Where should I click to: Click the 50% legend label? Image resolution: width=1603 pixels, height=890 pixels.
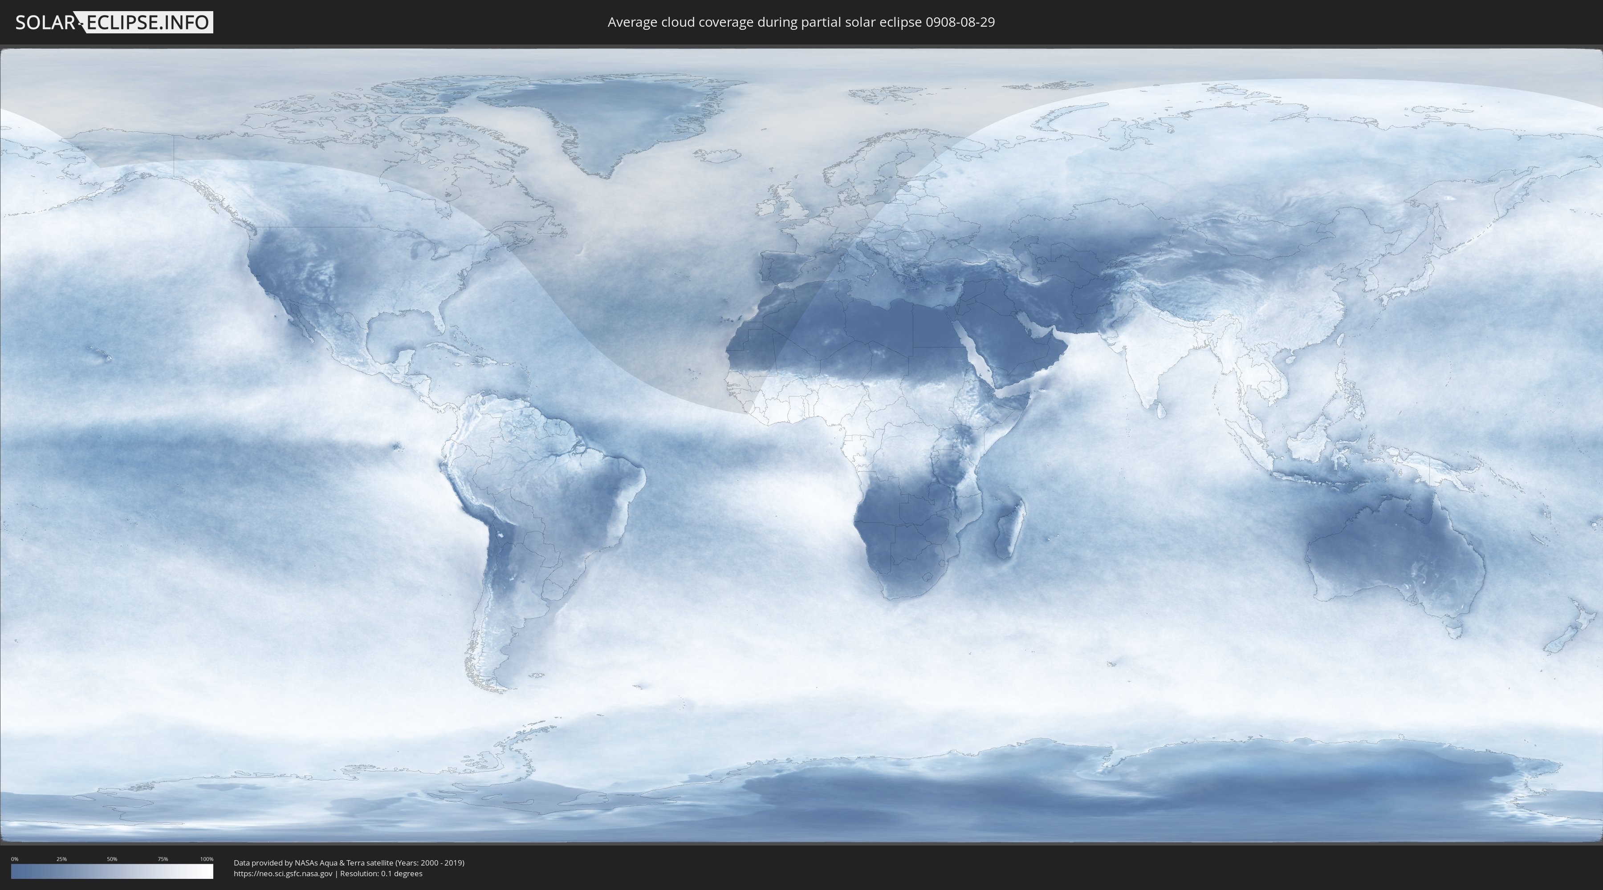(112, 859)
